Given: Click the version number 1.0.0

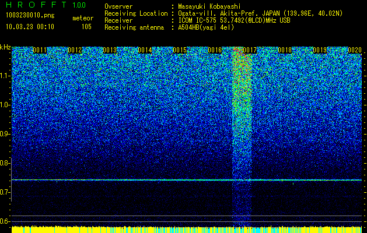Looking at the screenshot, I should pos(79,5).
